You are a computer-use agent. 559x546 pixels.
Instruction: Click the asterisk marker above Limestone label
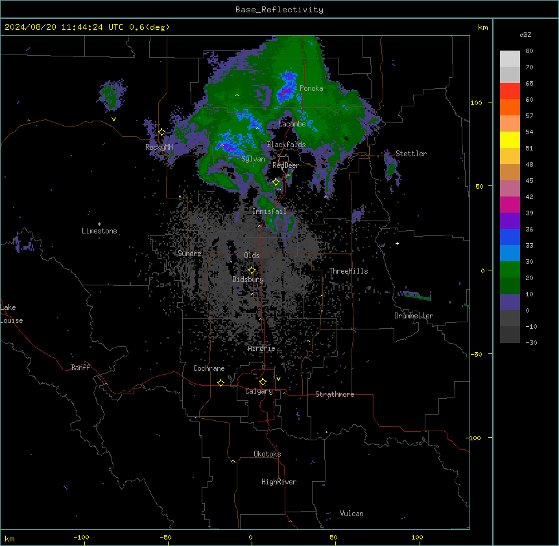point(99,224)
